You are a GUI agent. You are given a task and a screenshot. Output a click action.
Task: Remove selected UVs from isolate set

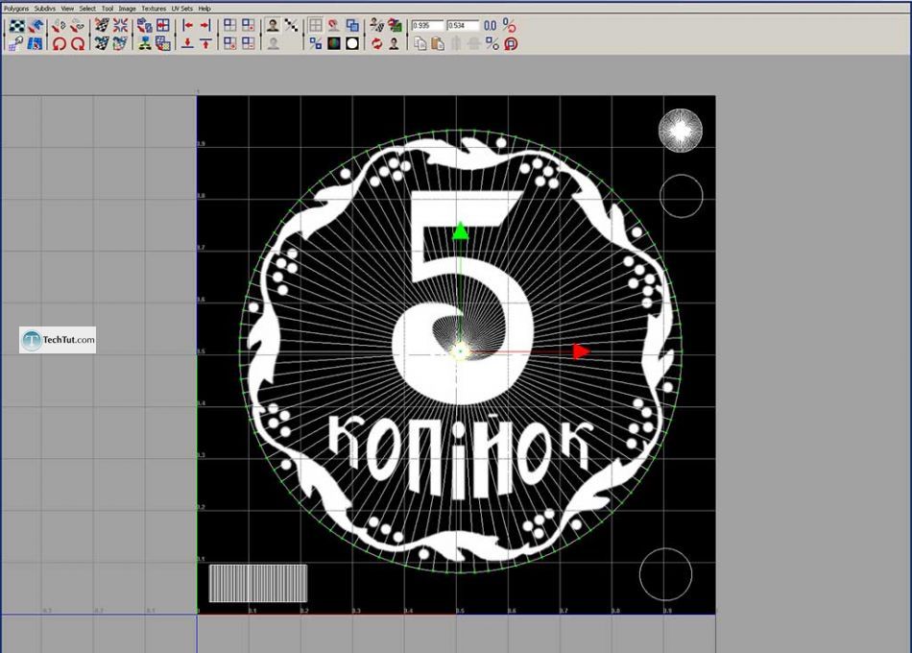tap(249, 43)
